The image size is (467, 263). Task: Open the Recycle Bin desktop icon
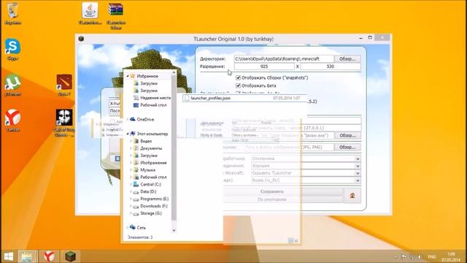tap(12, 13)
